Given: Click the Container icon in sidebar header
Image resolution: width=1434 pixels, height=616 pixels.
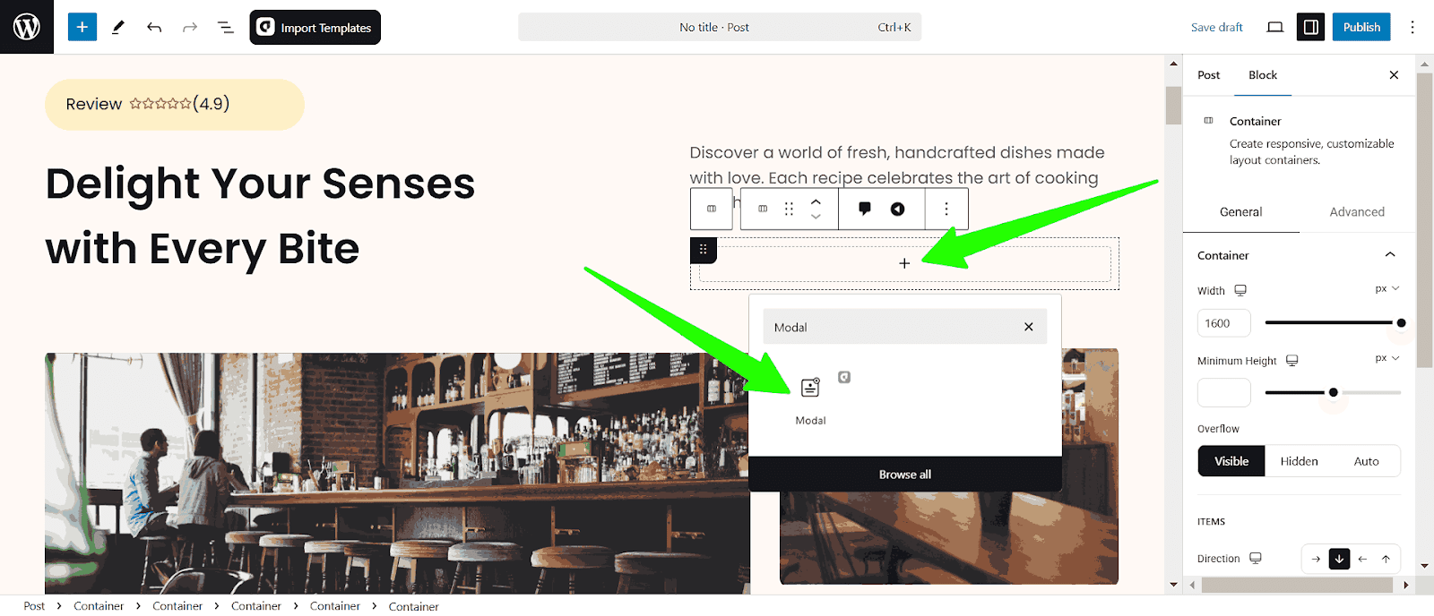Looking at the screenshot, I should [x=1208, y=121].
